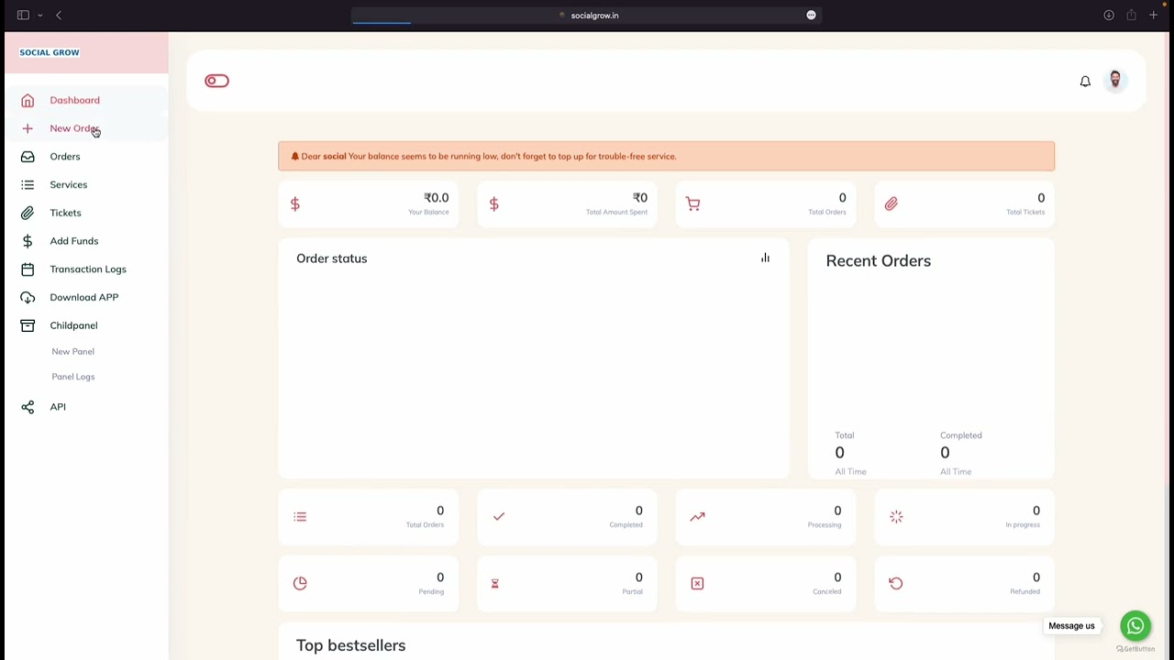Click the Orders inbox icon
This screenshot has width=1174, height=660.
pyautogui.click(x=28, y=157)
